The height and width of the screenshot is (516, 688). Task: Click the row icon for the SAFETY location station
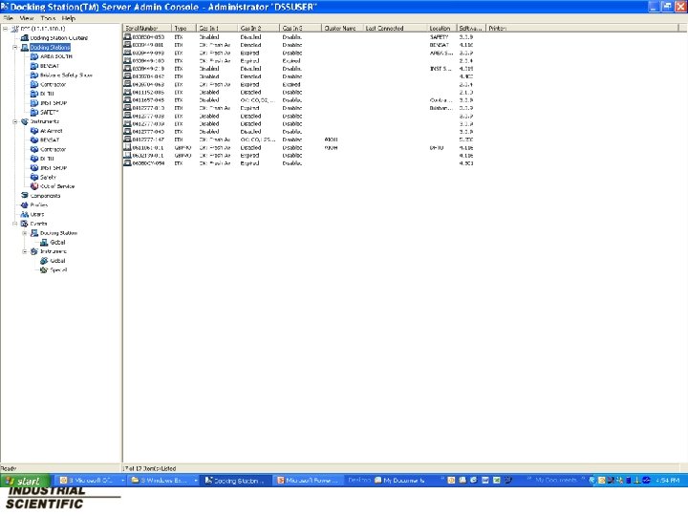click(x=127, y=36)
